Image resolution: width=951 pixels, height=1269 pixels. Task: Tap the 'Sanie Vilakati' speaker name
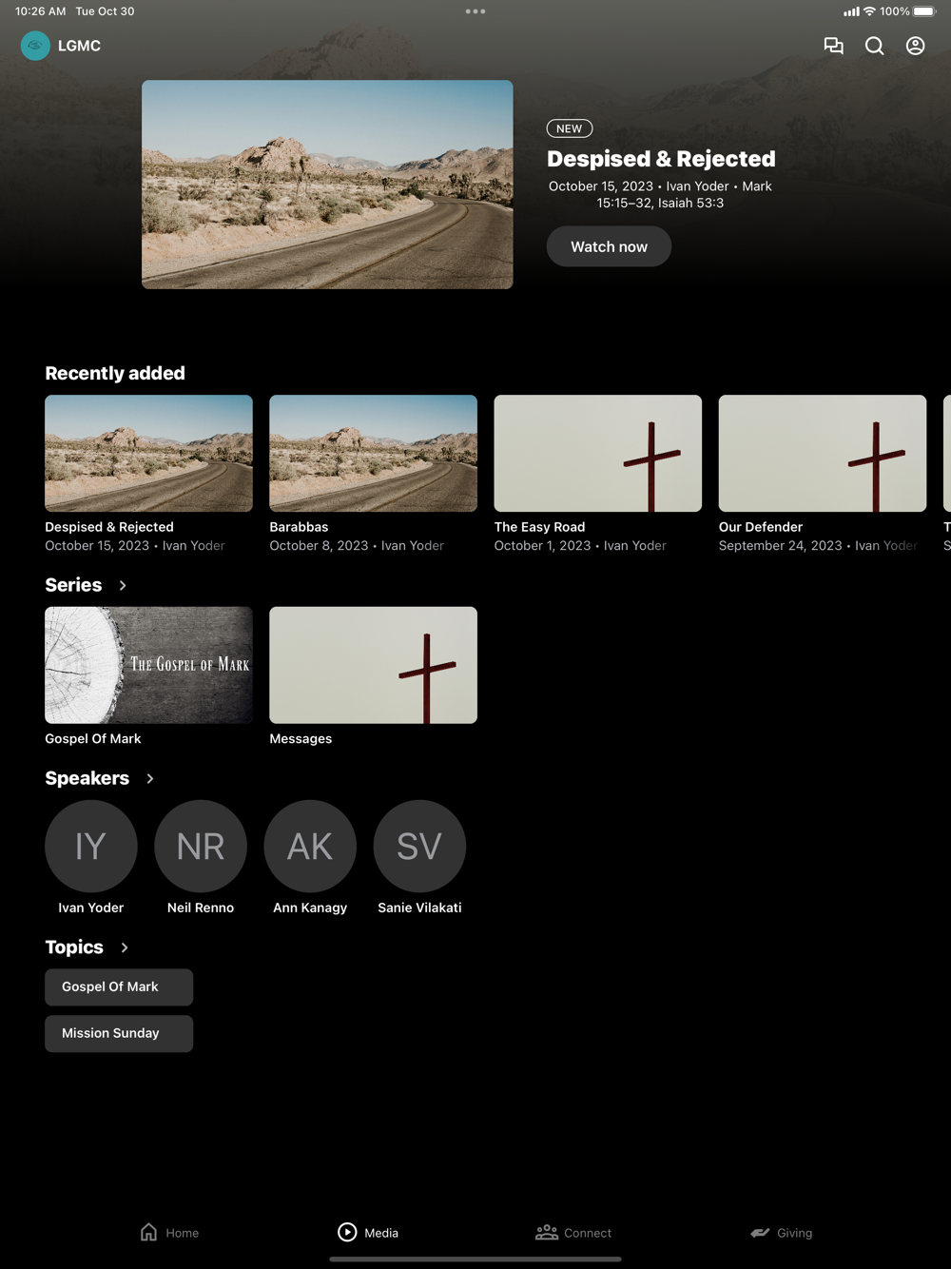(x=419, y=908)
